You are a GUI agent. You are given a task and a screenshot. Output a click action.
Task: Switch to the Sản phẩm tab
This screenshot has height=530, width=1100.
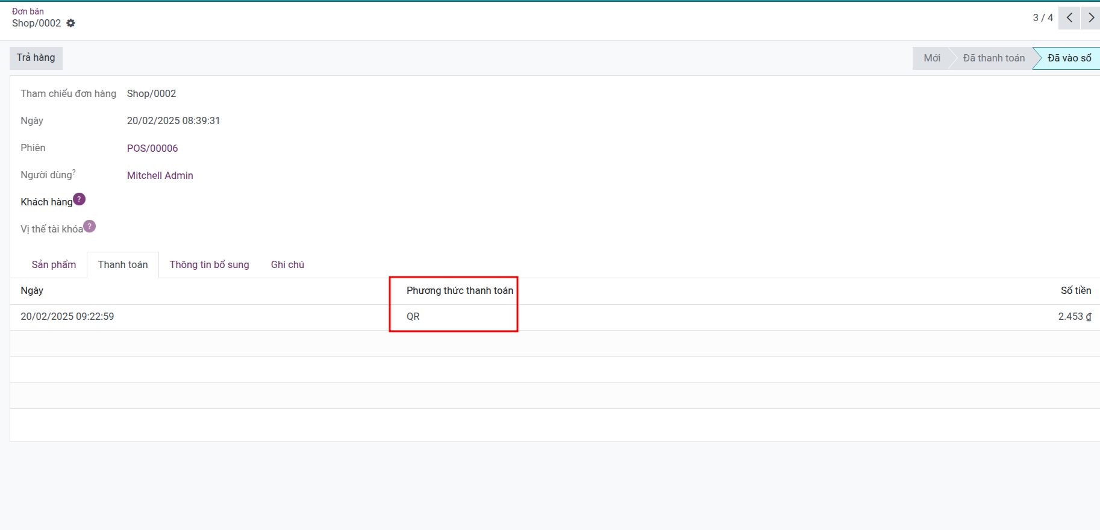tap(54, 264)
